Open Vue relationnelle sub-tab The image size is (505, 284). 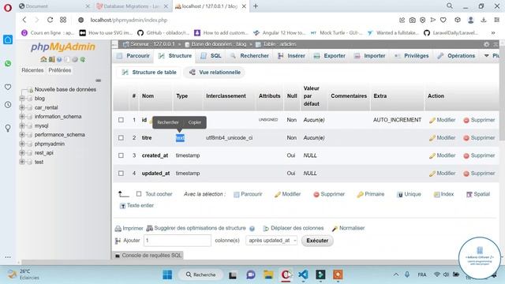pyautogui.click(x=215, y=73)
